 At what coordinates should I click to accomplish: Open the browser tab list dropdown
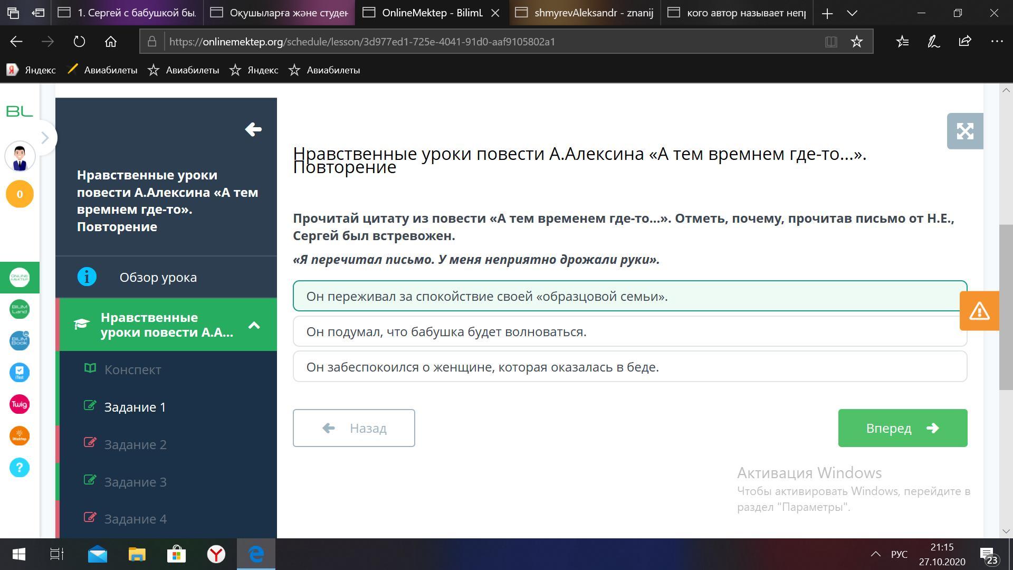click(x=852, y=13)
